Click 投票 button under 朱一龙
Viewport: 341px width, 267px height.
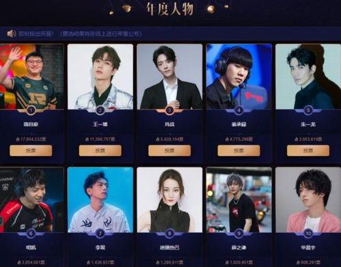308,151
